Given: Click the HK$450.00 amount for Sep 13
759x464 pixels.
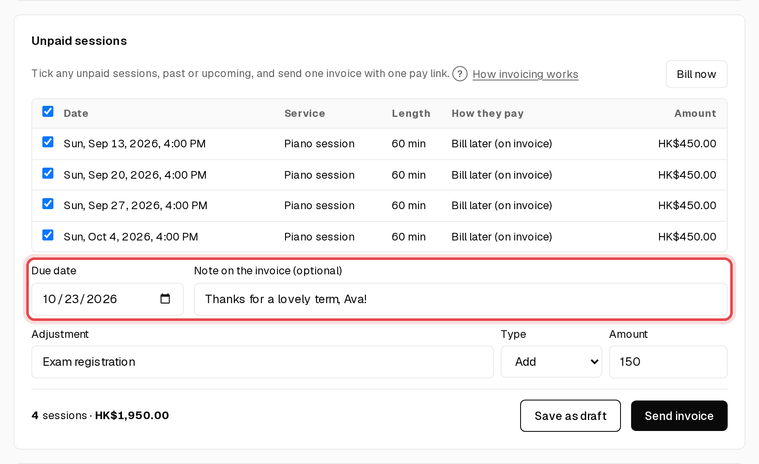Looking at the screenshot, I should point(687,144).
